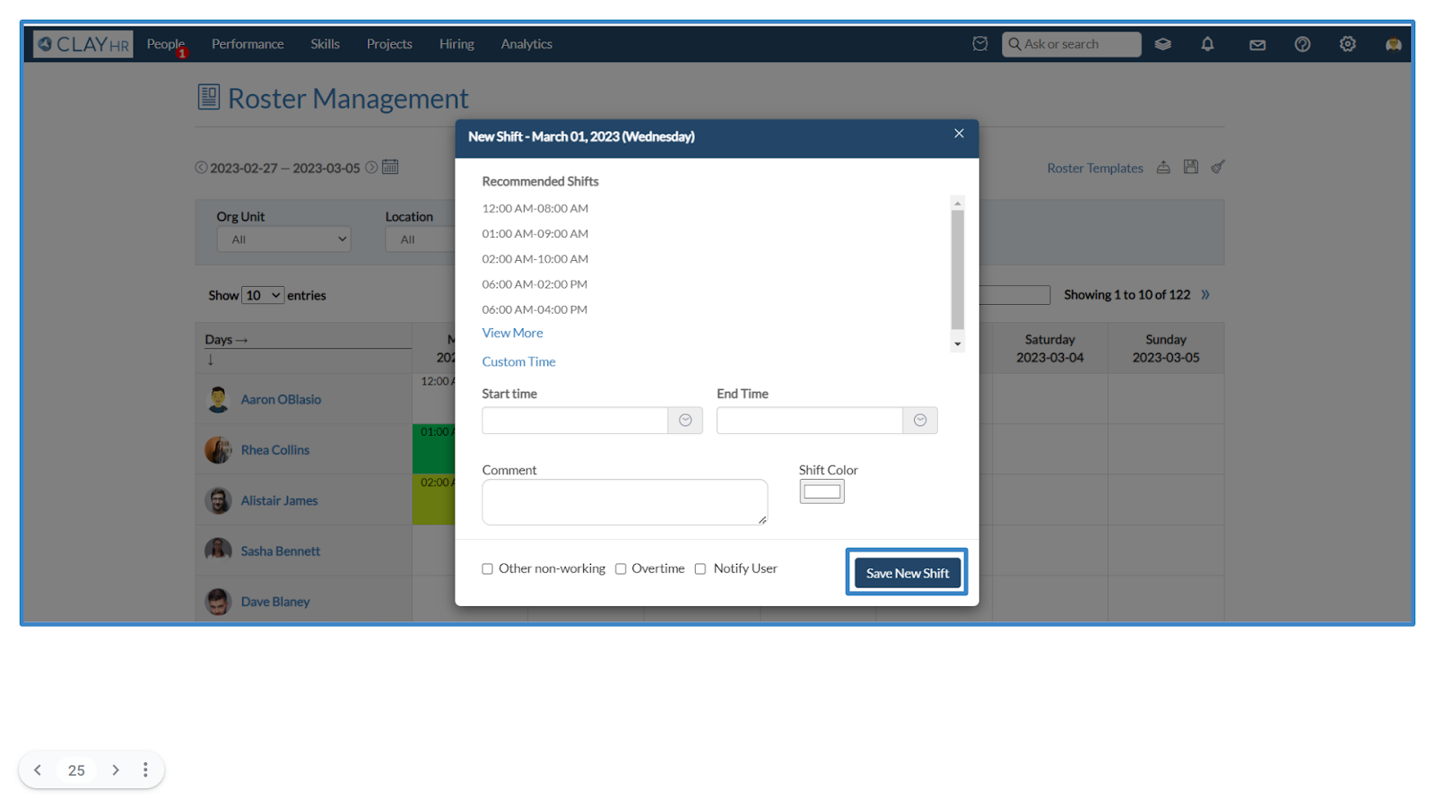
Task: Change the Show entries count dropdown
Action: click(x=263, y=295)
